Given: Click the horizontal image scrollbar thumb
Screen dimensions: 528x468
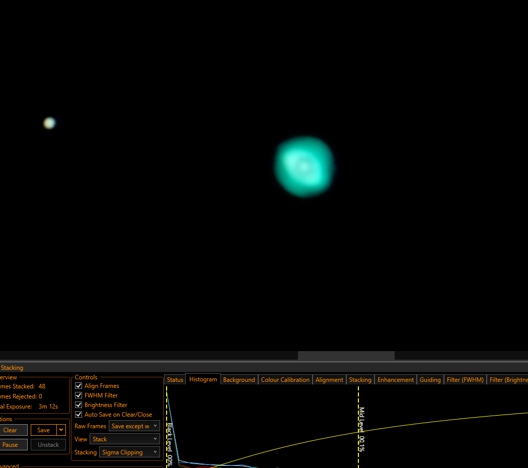Looking at the screenshot, I should (346, 356).
